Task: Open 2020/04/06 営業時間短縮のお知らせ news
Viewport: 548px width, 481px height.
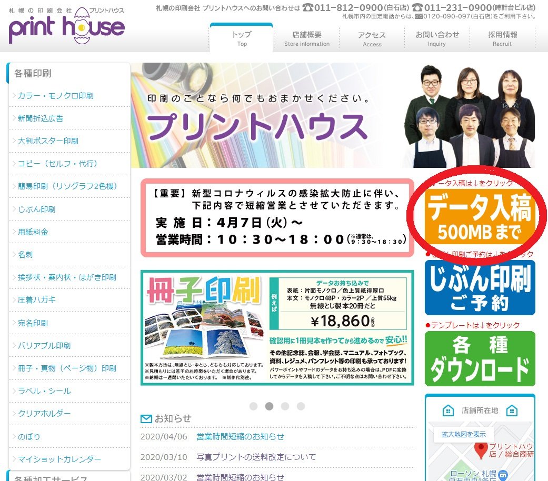Action: tap(240, 437)
